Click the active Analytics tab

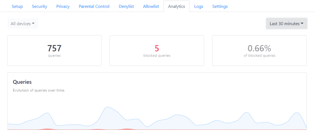tap(176, 6)
